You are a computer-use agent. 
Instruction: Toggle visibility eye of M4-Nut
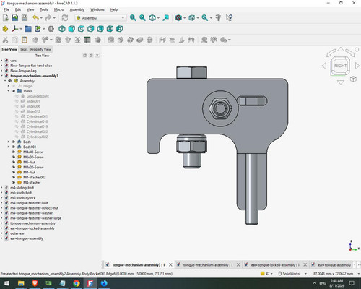pyautogui.click(x=13, y=172)
